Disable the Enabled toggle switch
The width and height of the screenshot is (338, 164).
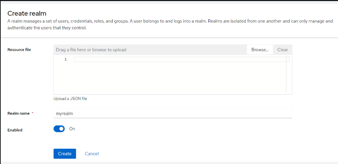pyautogui.click(x=59, y=129)
